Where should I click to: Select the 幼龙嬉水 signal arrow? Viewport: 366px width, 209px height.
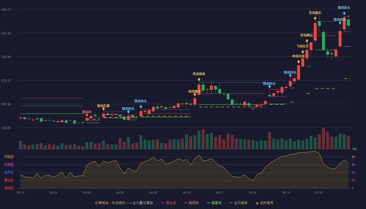[195, 95]
